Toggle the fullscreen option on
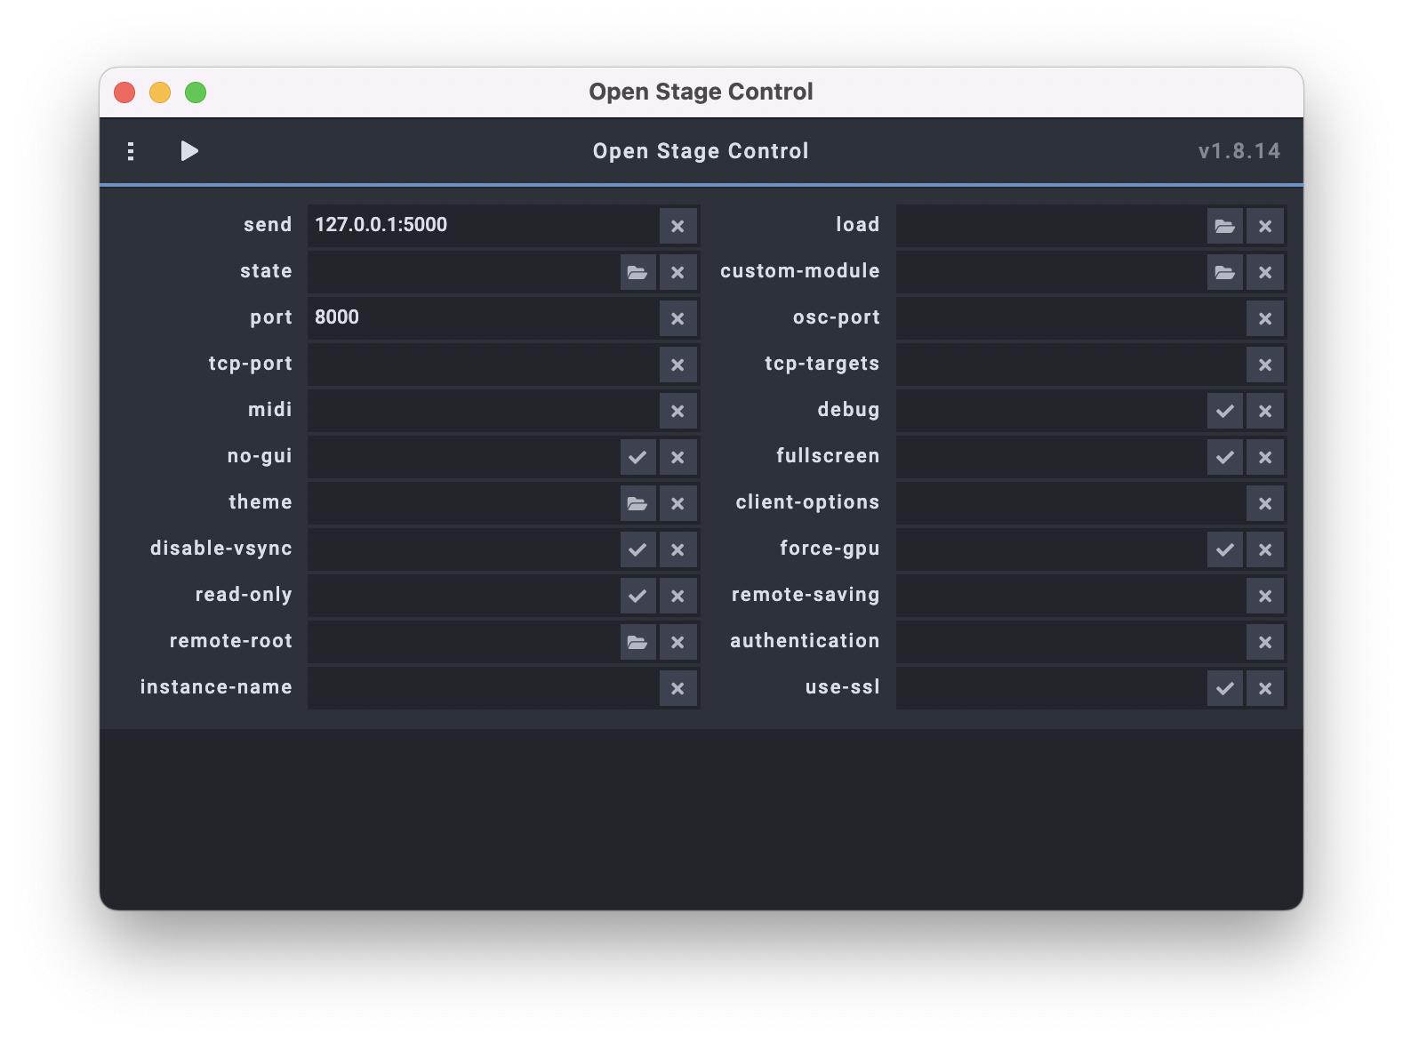This screenshot has width=1403, height=1042. pos(1224,457)
